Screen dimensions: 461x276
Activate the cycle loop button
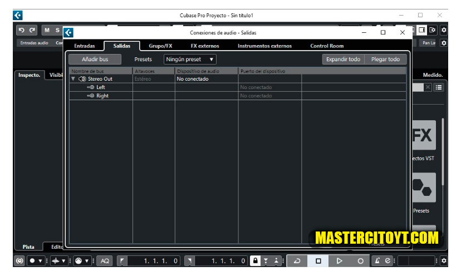point(297,261)
